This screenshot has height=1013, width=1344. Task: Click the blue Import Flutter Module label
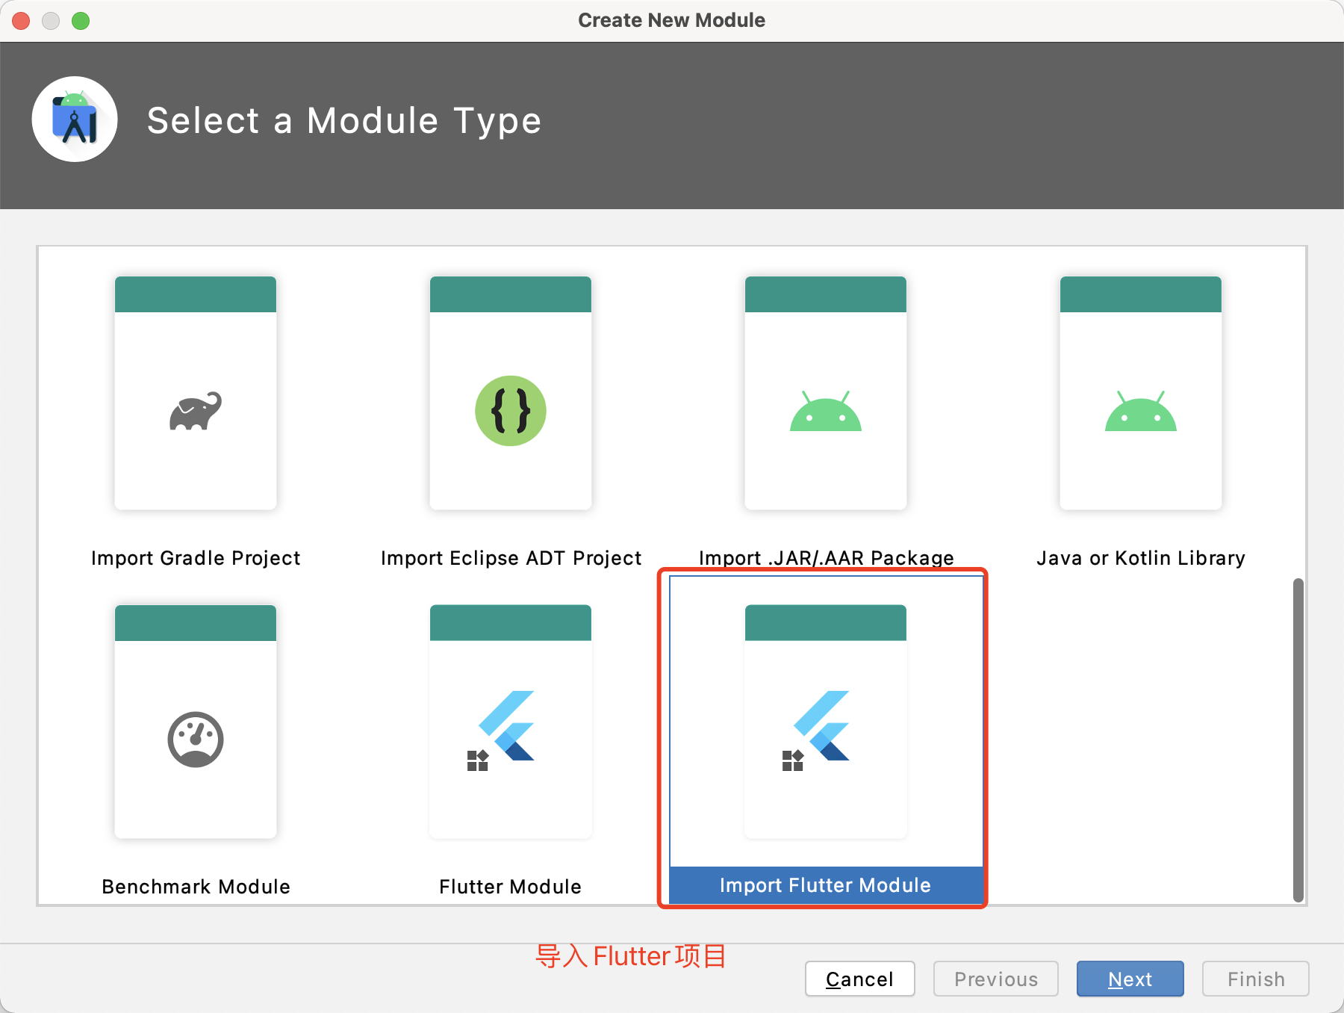point(824,885)
